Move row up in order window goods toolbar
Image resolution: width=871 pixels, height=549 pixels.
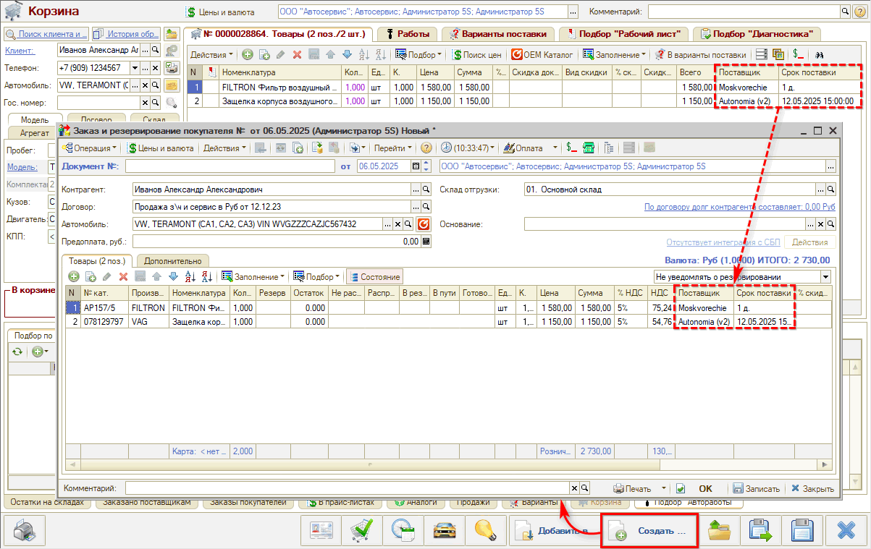[156, 276]
